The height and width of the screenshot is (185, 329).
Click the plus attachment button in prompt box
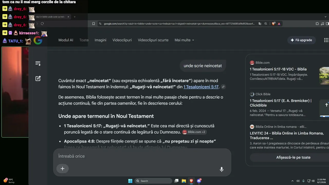62,169
